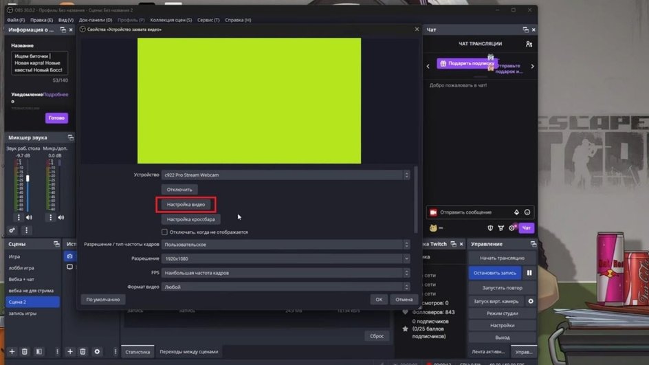Click the Отключить device button

pos(179,190)
